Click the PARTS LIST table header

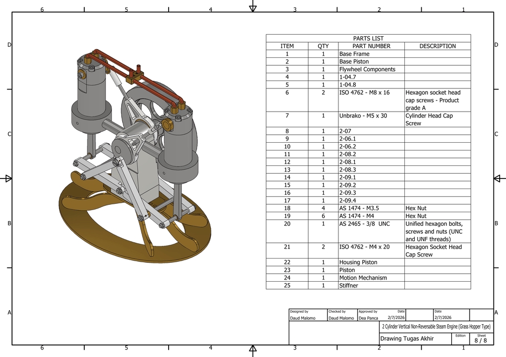[x=369, y=38]
